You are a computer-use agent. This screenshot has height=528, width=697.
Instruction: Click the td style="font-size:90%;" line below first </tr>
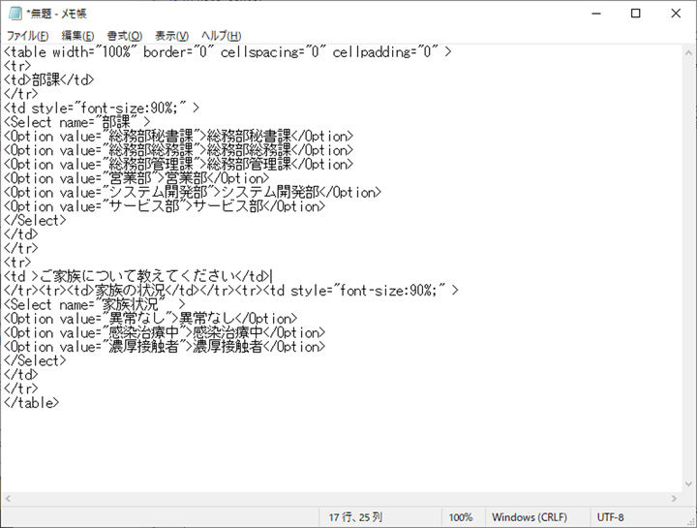point(102,109)
